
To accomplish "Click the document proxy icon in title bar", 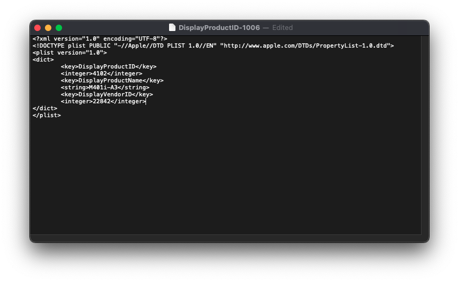I will pos(172,27).
